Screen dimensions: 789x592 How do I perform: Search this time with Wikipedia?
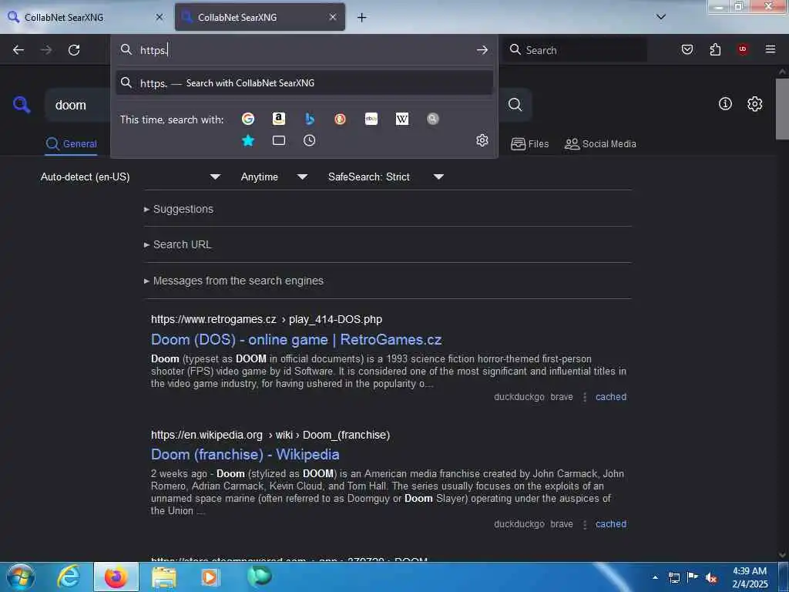click(402, 119)
